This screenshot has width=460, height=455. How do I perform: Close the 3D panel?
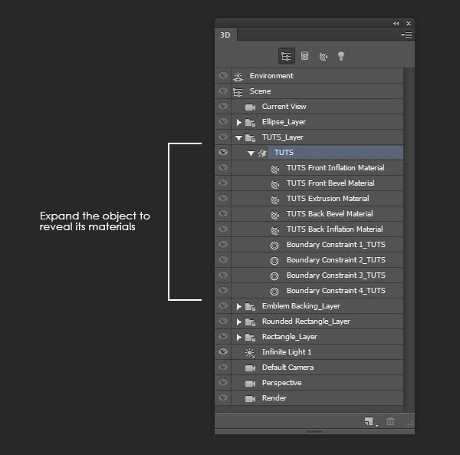pos(409,24)
